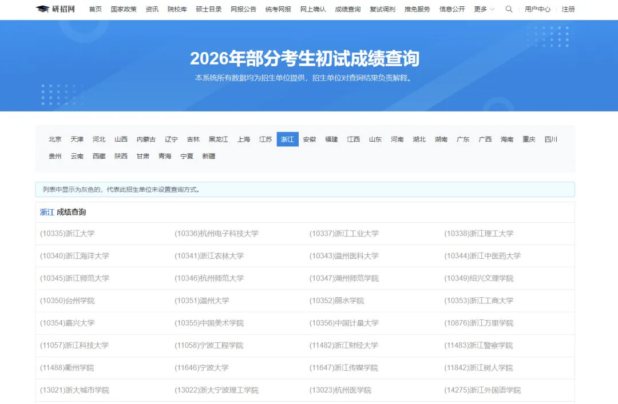
Task: Select the 甘肃 province tab
Action: pos(143,157)
